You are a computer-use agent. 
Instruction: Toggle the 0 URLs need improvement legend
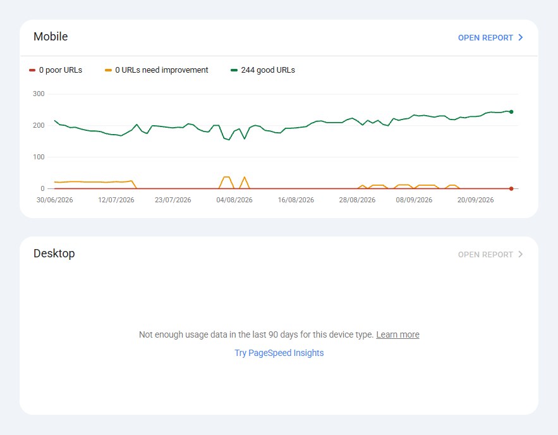(x=157, y=70)
